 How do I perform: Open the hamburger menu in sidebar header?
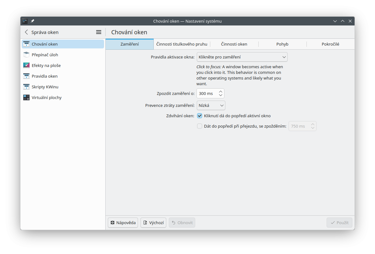[x=99, y=32]
